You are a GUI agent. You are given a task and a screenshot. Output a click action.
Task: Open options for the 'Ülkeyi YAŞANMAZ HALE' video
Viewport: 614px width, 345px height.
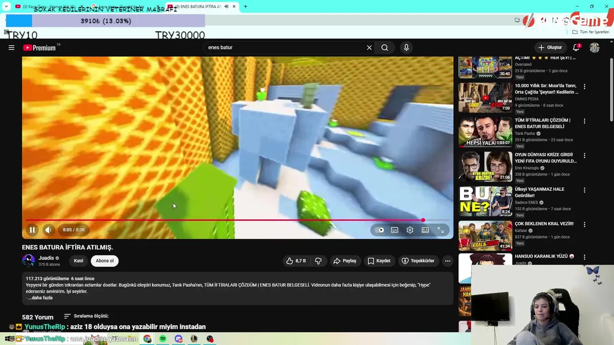coord(584,190)
